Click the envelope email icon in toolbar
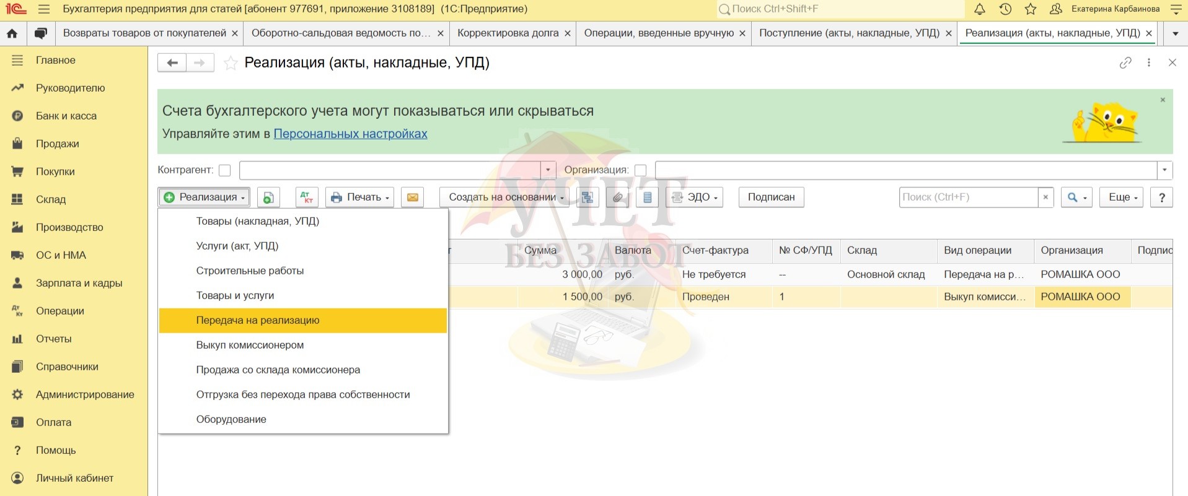The height and width of the screenshot is (496, 1188). (x=412, y=198)
